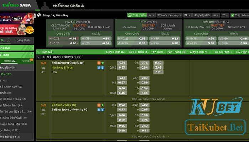Click the soccer ball icon beside Bóng đá / Hôm Nay
This screenshot has width=249, height=142.
tap(39, 15)
